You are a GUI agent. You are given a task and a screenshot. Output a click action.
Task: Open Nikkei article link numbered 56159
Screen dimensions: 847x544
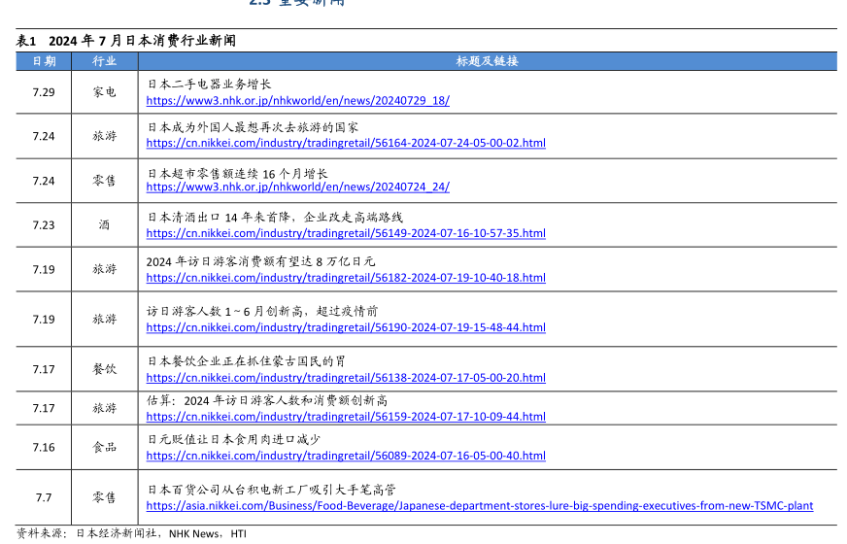point(345,417)
